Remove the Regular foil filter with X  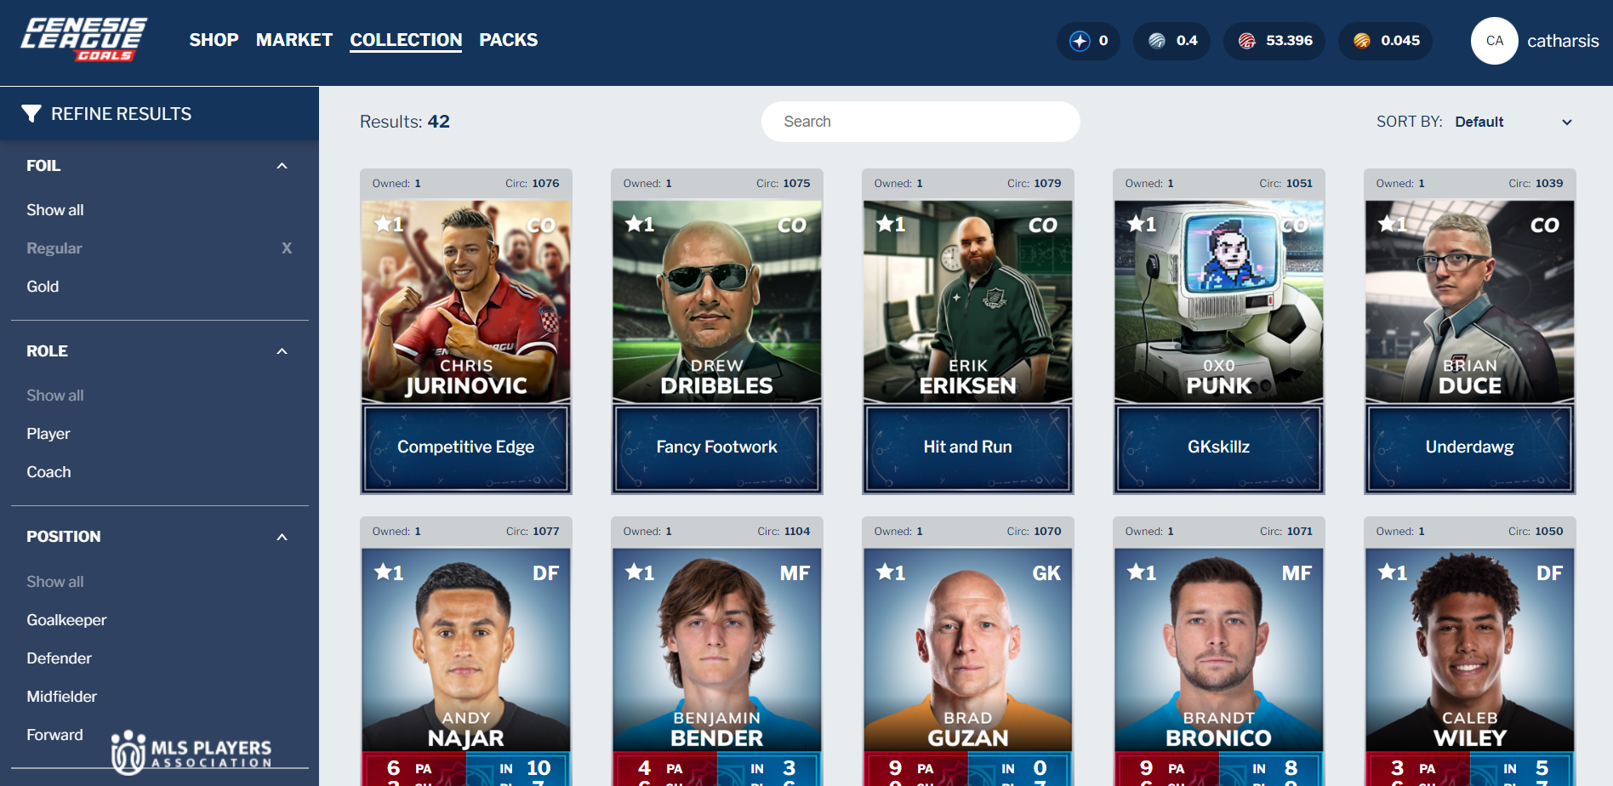(287, 248)
